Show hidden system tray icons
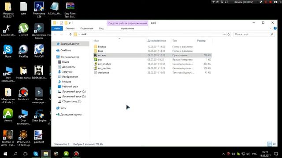Screen dimensions: 282x158 point(223,154)
